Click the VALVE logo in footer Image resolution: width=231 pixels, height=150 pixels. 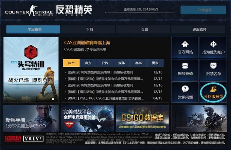pyautogui.click(x=33, y=139)
